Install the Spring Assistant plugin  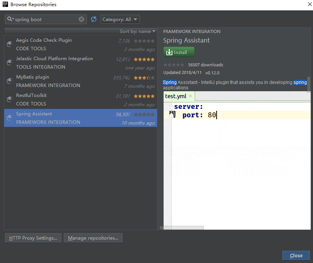point(179,52)
